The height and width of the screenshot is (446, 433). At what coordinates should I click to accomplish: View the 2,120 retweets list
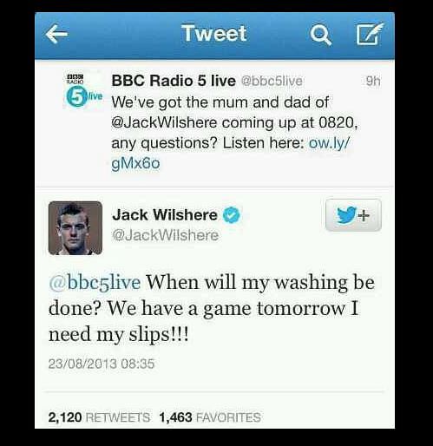pos(99,417)
